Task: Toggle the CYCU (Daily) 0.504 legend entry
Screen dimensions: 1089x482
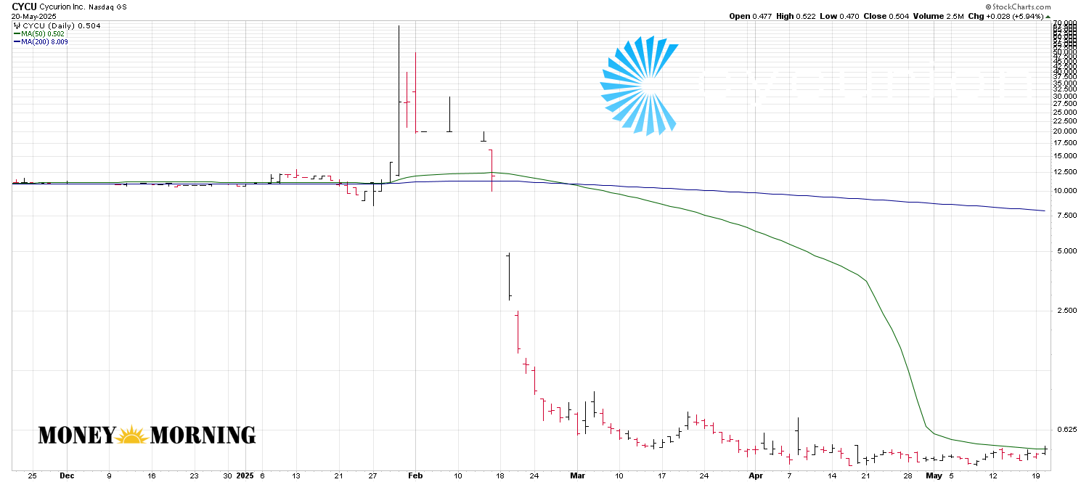Action: point(62,24)
